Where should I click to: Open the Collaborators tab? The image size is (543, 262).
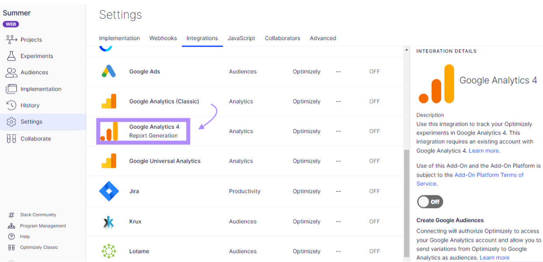[x=283, y=38]
